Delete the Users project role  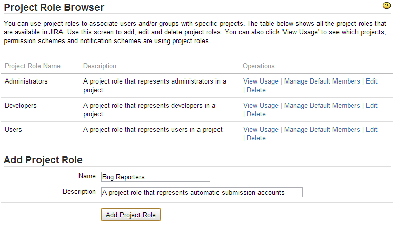(x=256, y=138)
